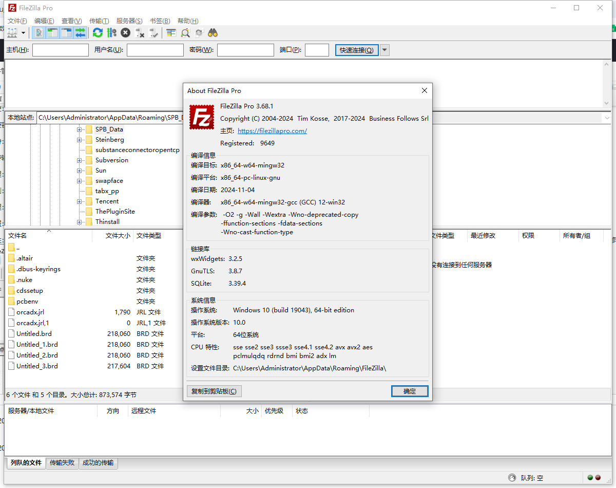
Task: Sort remote list by 最近修改 column
Action: coord(492,236)
